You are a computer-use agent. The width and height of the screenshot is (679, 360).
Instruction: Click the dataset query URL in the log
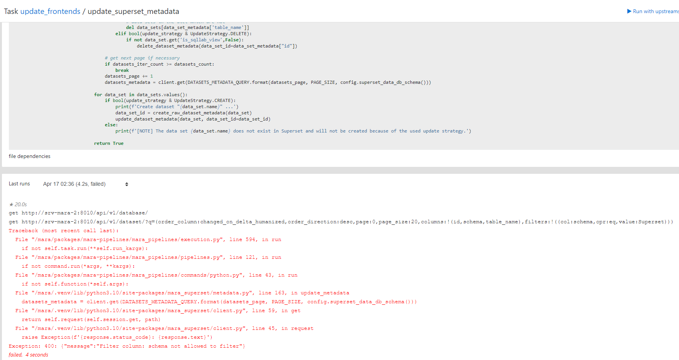coord(154,221)
